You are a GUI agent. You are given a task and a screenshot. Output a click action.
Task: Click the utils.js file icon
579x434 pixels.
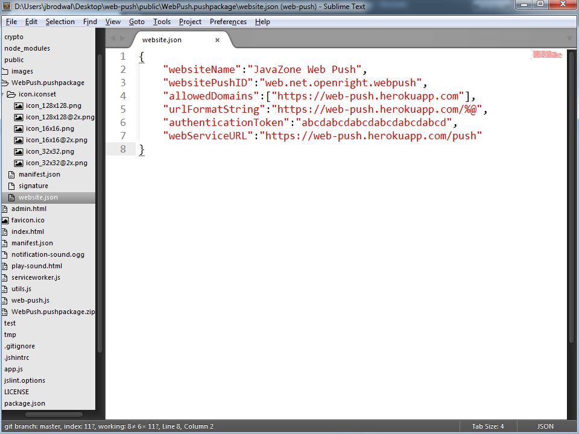[x=4, y=289]
